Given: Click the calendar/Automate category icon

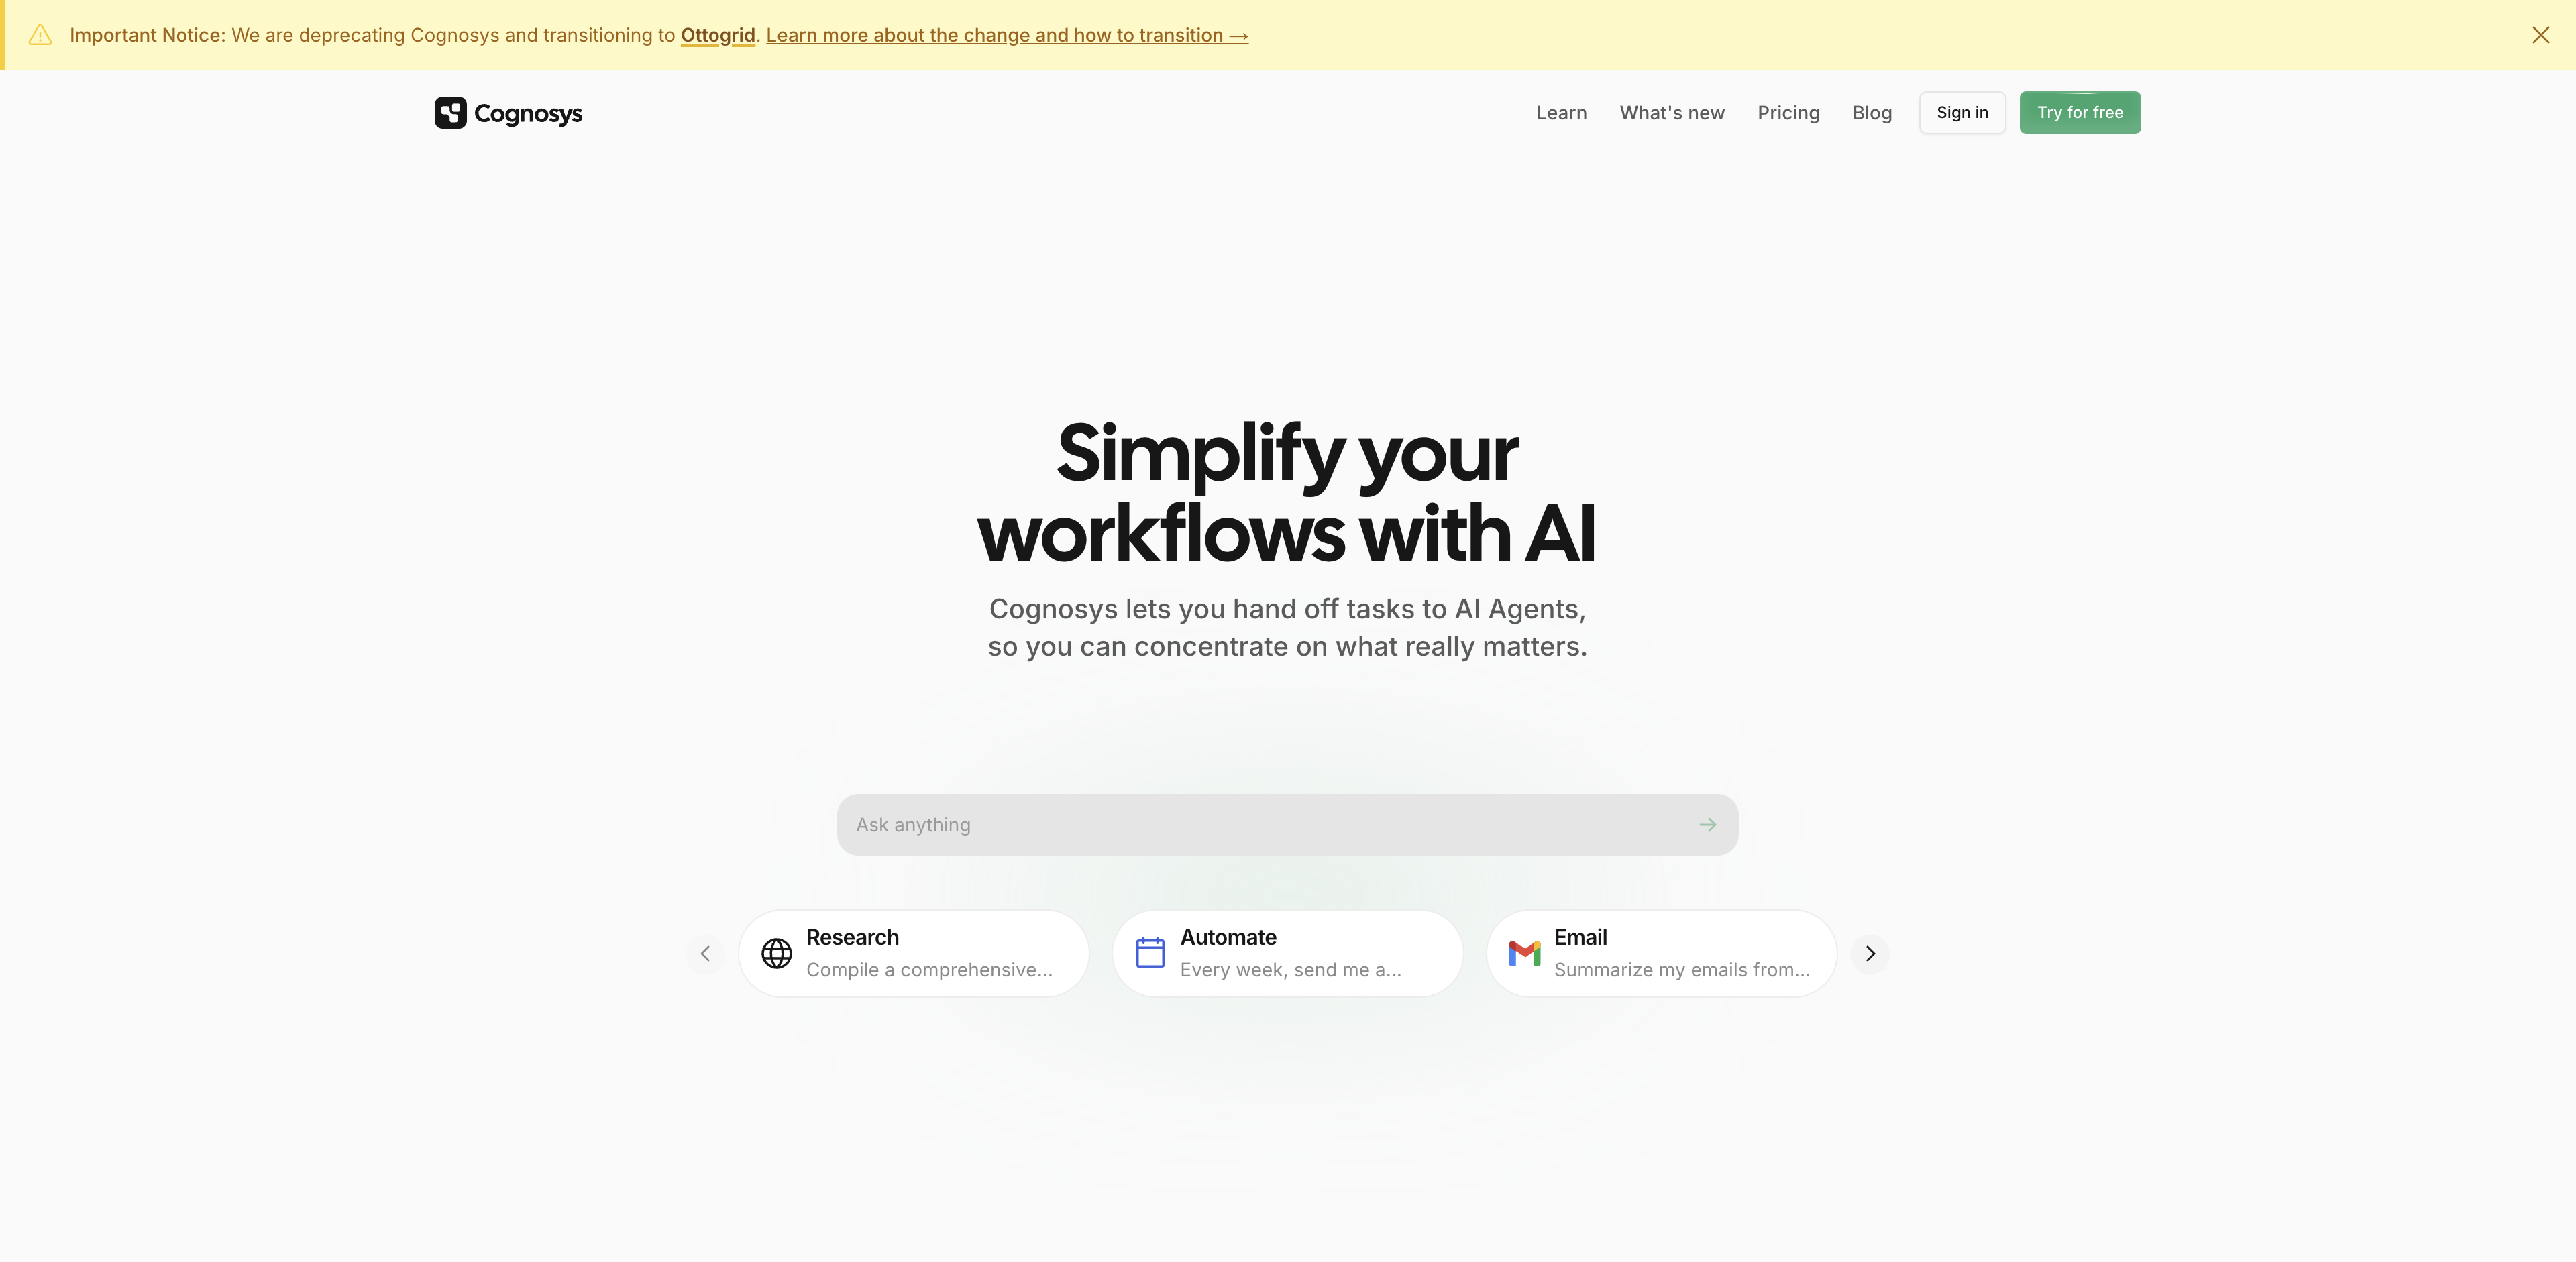Looking at the screenshot, I should tap(1150, 953).
